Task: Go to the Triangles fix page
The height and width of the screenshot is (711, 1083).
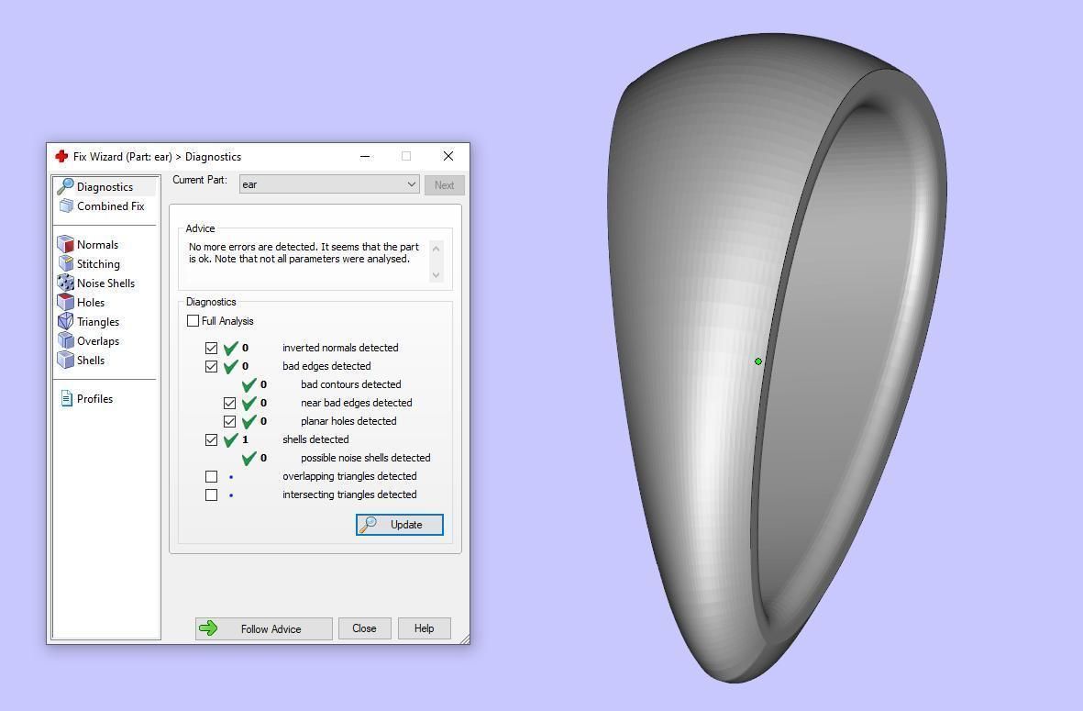Action: (x=98, y=322)
